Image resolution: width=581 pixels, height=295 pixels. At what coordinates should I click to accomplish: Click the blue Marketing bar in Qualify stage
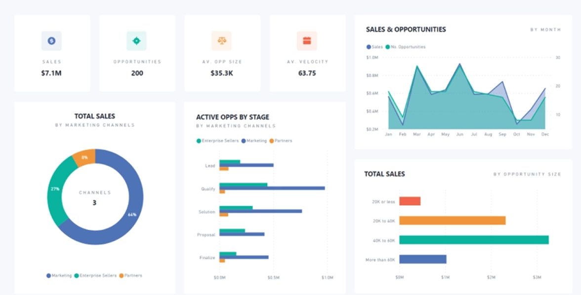pos(272,188)
